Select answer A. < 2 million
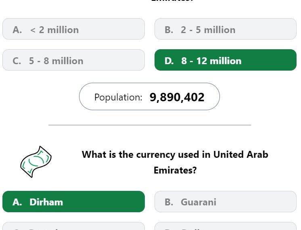The image size is (301, 230). (73, 29)
